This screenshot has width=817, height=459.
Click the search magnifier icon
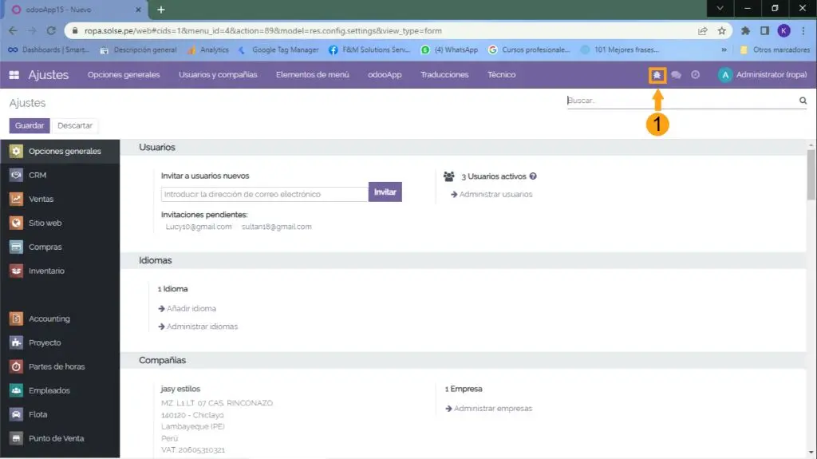tap(803, 101)
